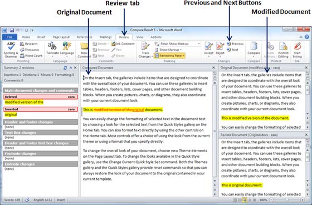The image size is (312, 205).
Task: Start Inking
Action: 297,50
